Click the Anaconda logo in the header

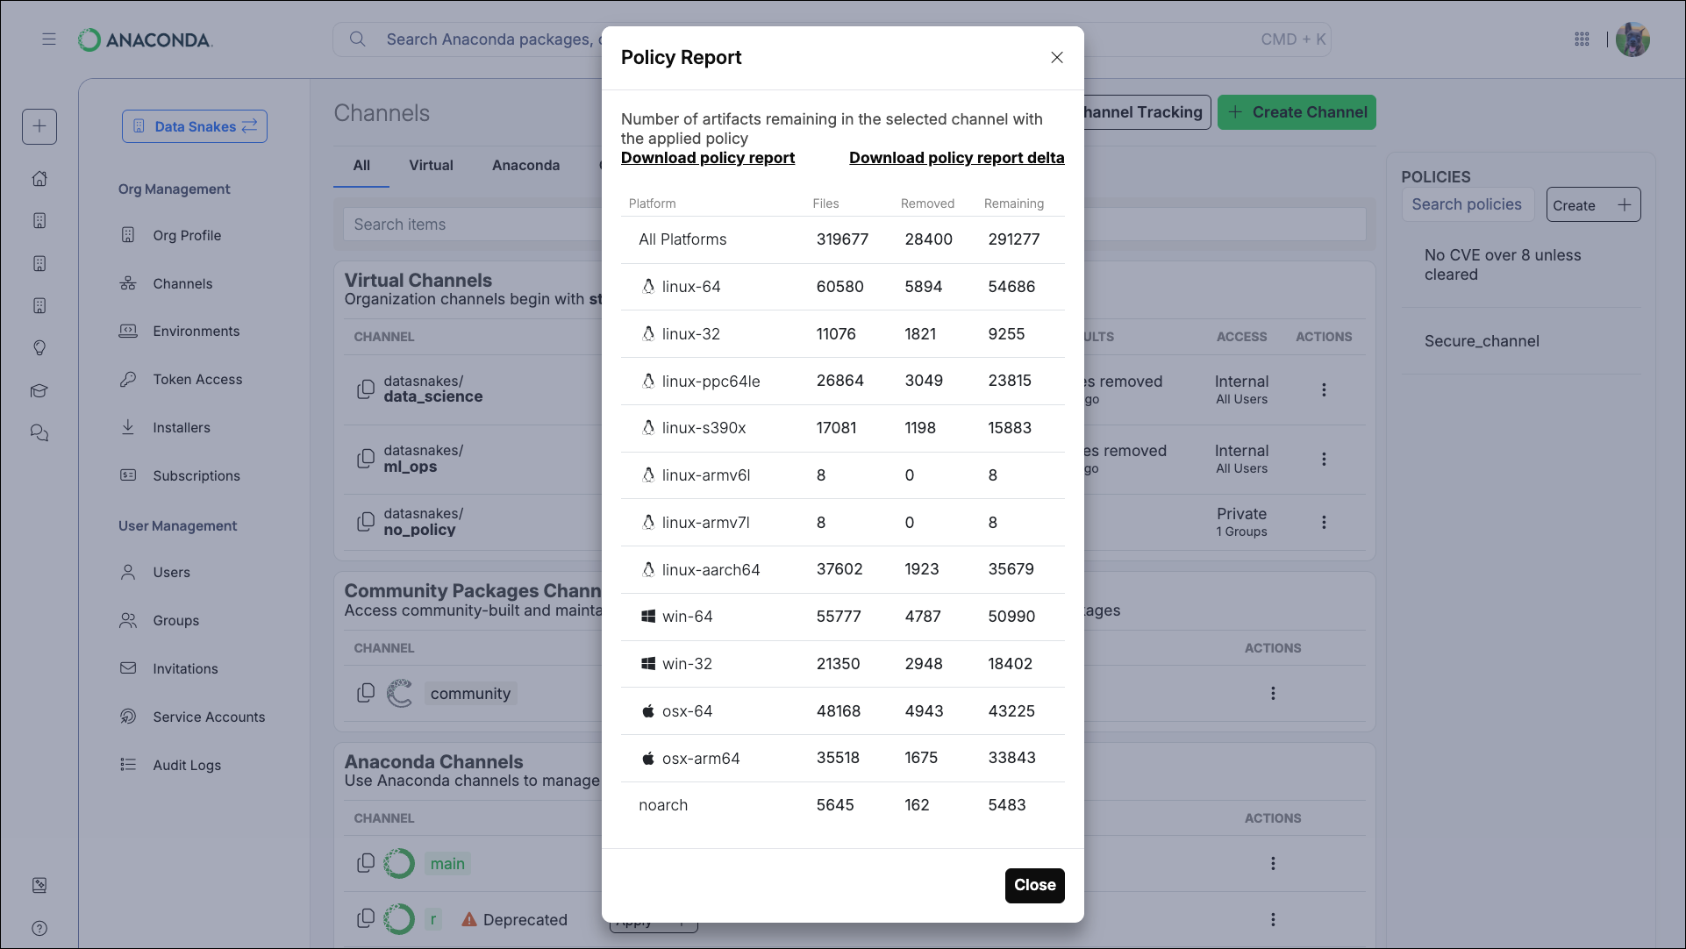click(x=144, y=39)
